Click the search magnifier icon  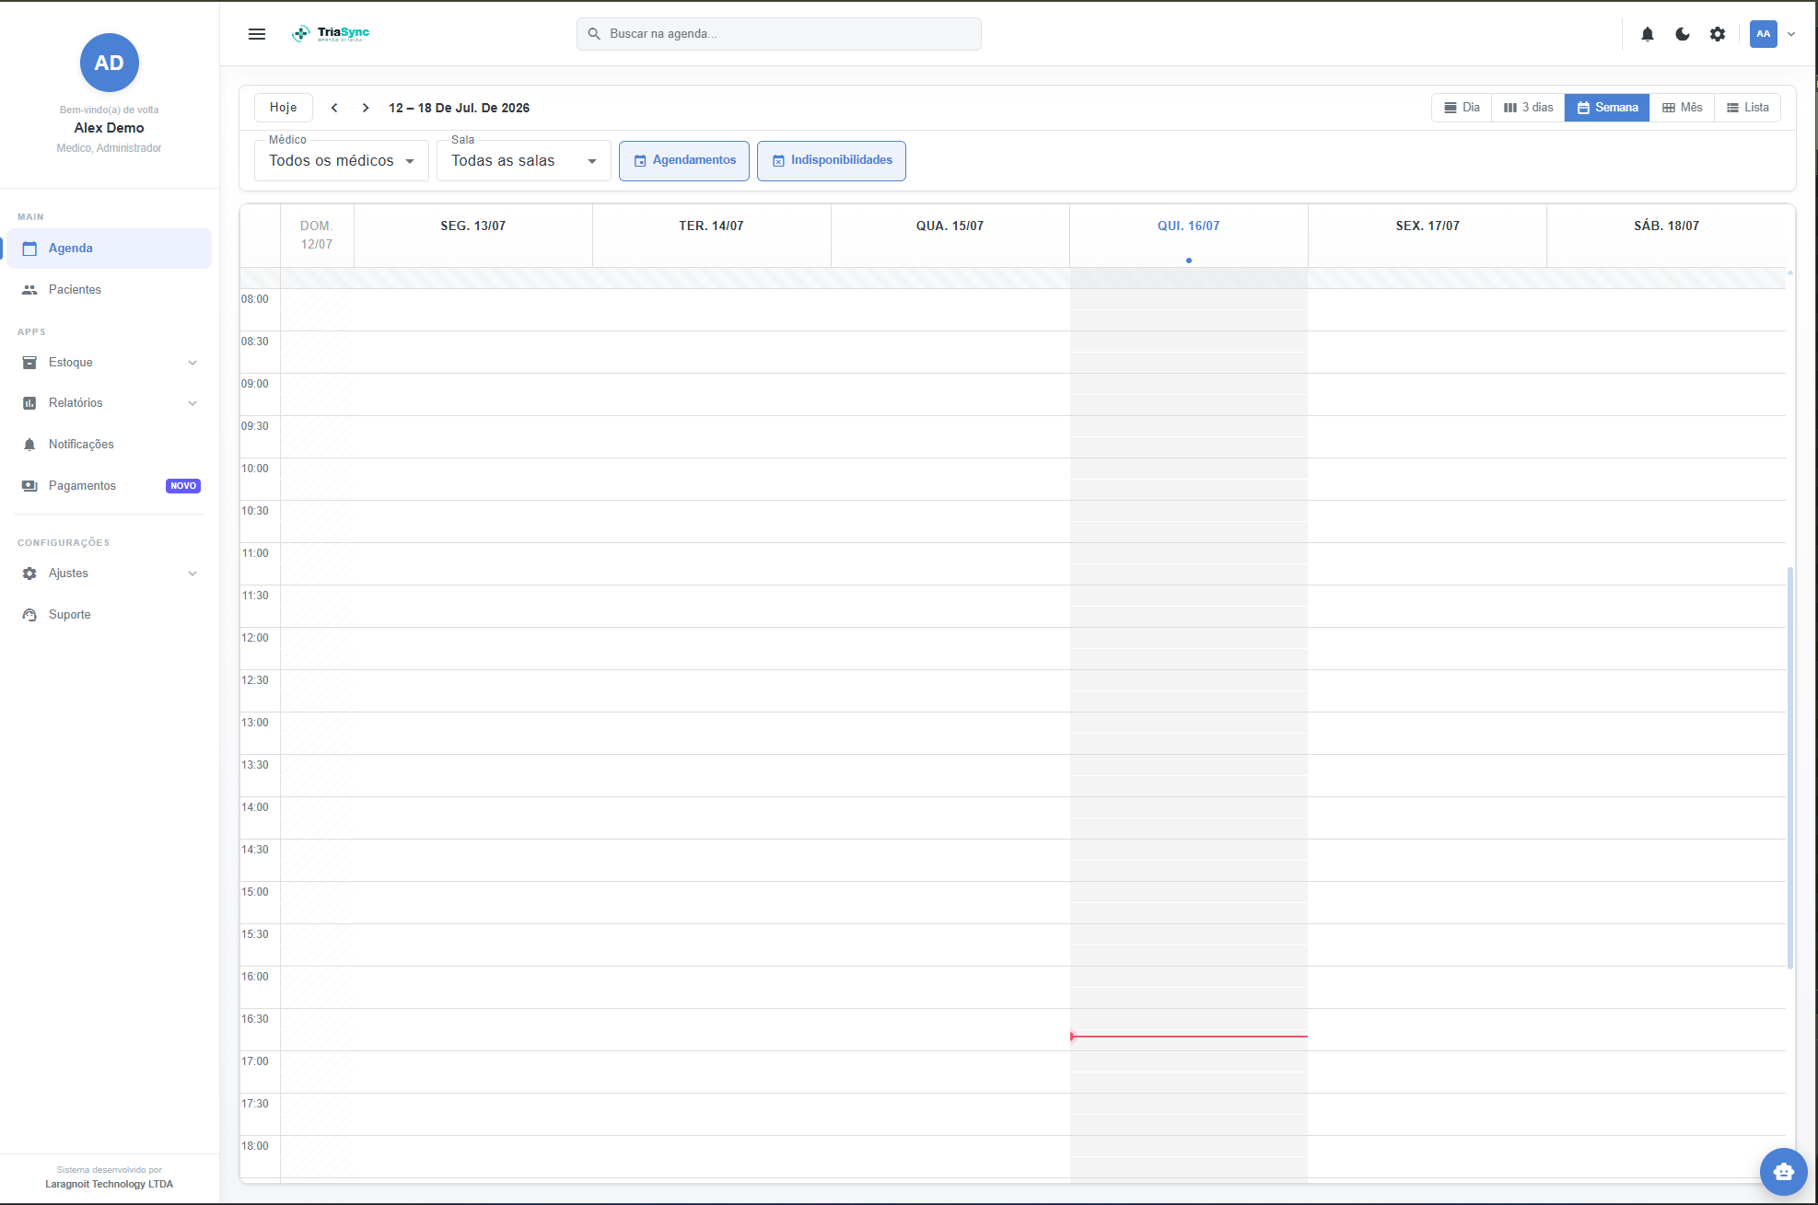coord(594,34)
